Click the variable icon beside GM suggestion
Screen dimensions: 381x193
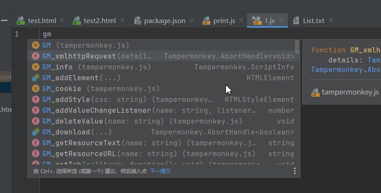pyautogui.click(x=36, y=45)
